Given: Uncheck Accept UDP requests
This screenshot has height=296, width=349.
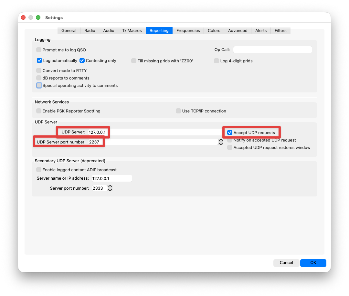Looking at the screenshot, I should coord(230,132).
